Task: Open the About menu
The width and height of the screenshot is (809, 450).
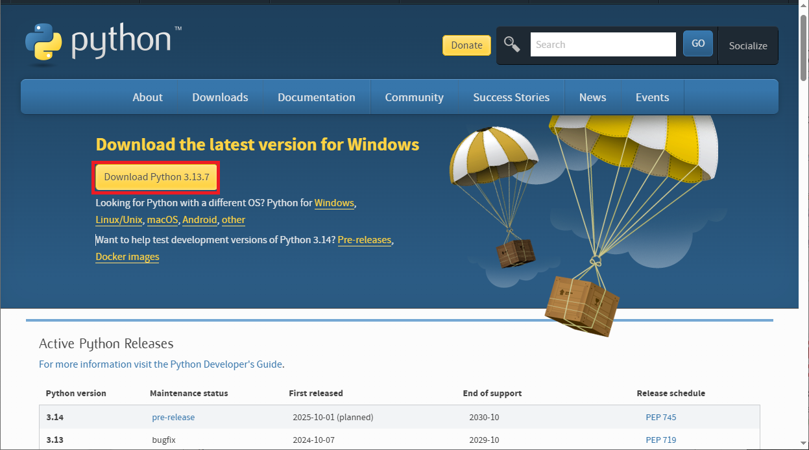Action: [x=147, y=97]
